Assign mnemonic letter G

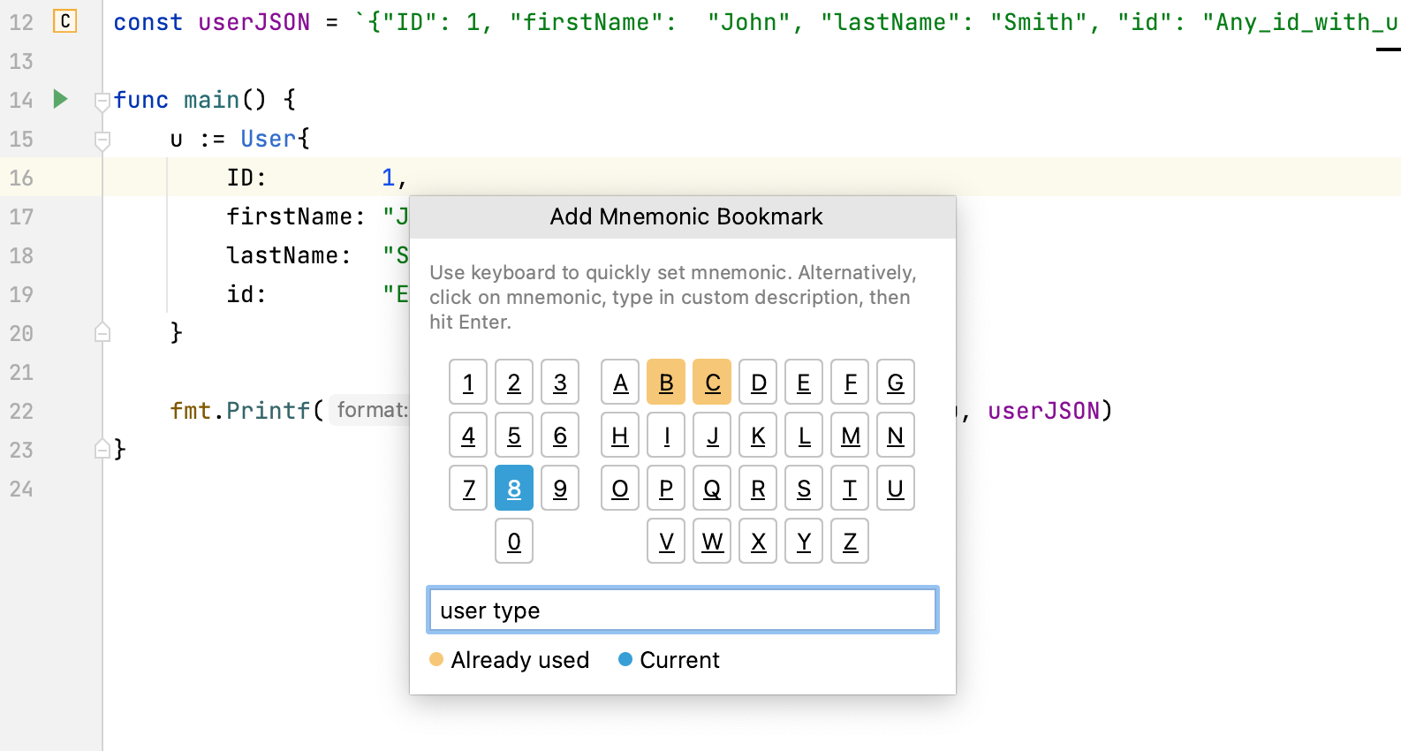coord(896,382)
